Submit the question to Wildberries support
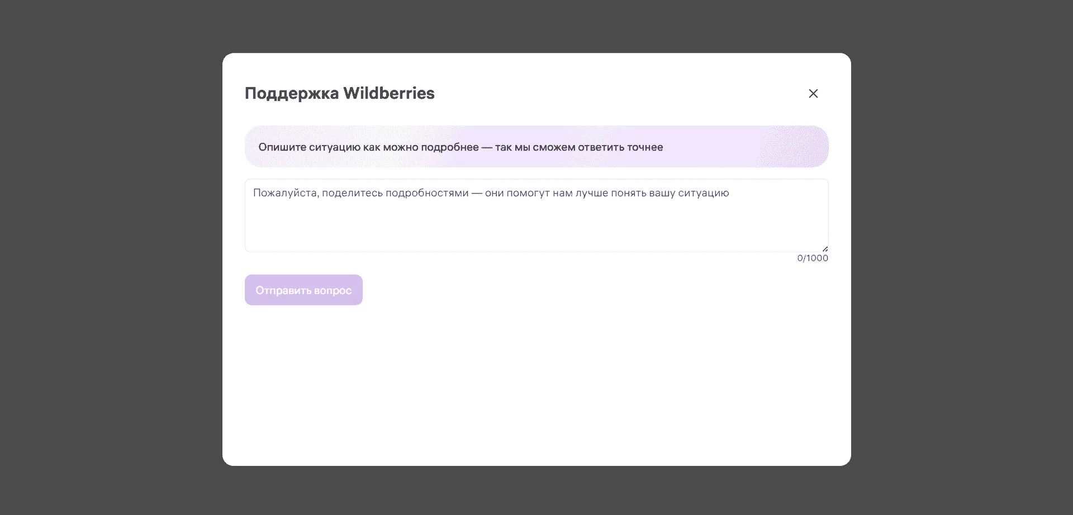This screenshot has width=1073, height=515. tap(303, 290)
